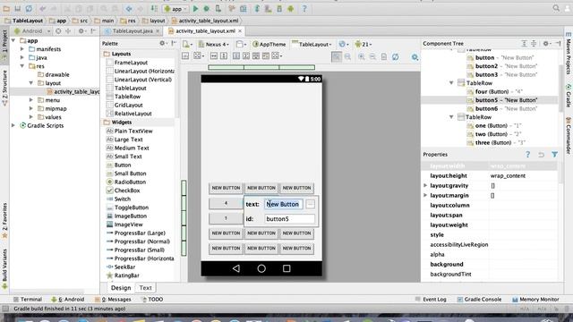
Task: Click the Open folder icon in main toolbar
Action: (x=6, y=9)
